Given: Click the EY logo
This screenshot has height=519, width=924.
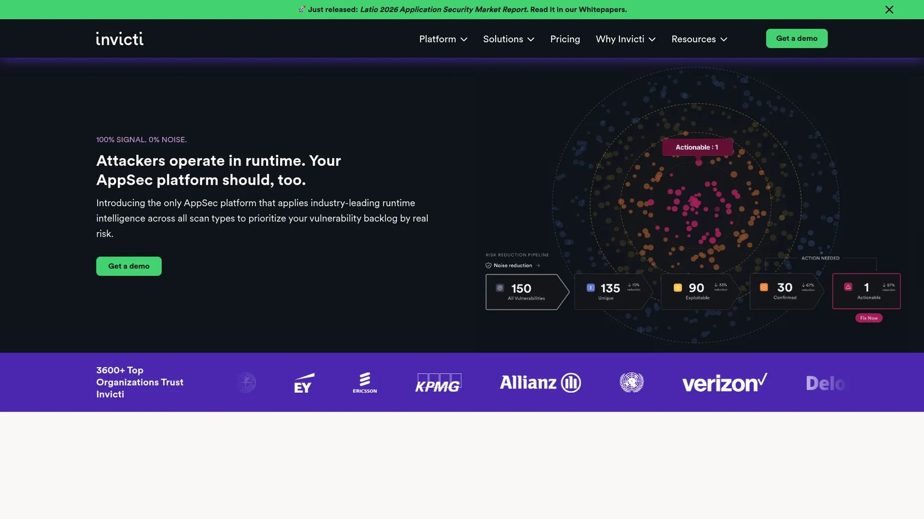Looking at the screenshot, I should [x=303, y=382].
